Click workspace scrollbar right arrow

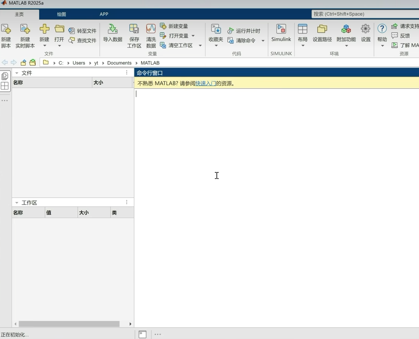[130, 324]
